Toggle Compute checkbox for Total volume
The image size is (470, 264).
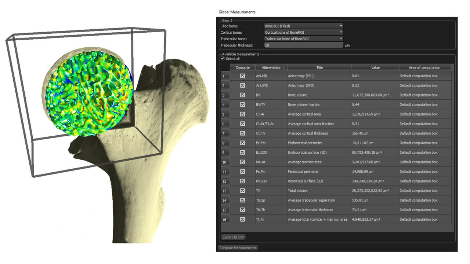[x=243, y=190]
